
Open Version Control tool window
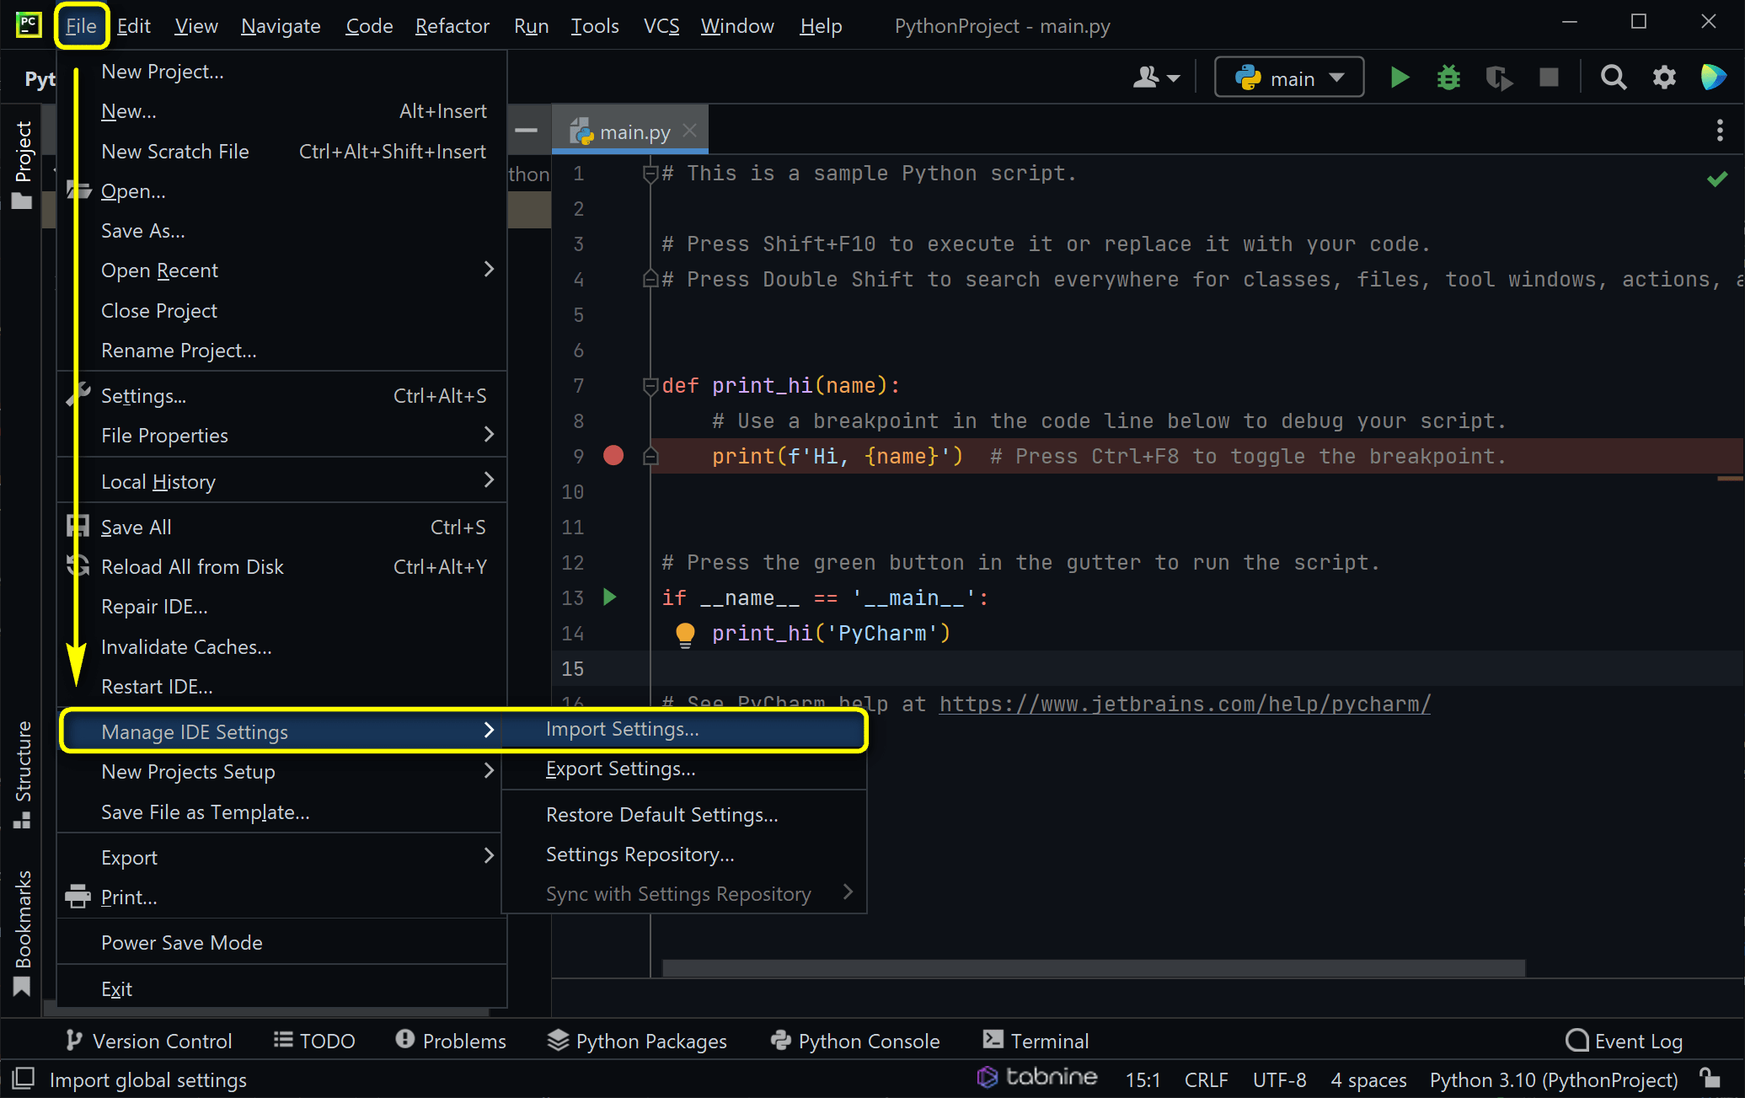coord(149,1041)
